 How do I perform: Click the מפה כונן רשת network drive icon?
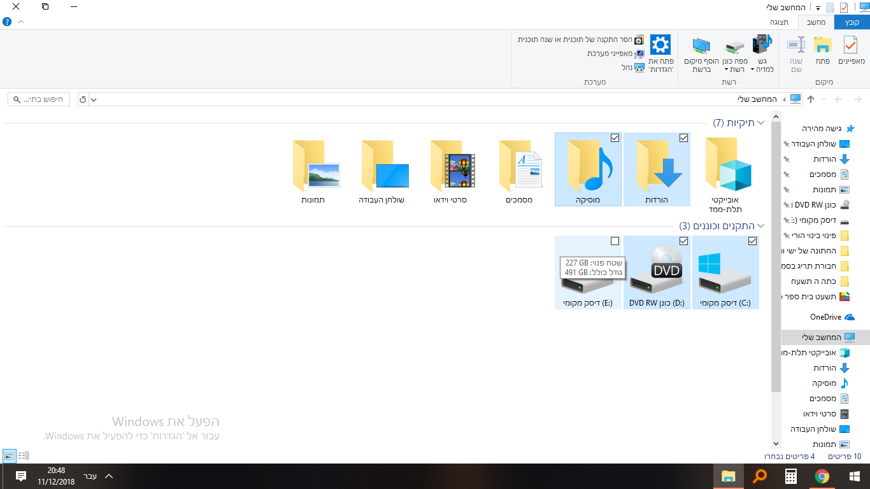click(x=735, y=46)
